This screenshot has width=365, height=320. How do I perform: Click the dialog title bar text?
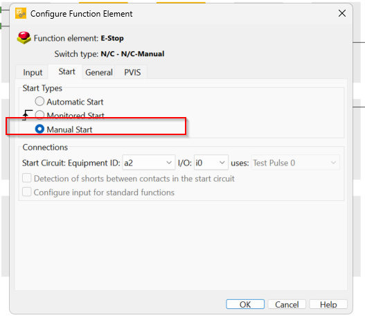click(x=82, y=14)
